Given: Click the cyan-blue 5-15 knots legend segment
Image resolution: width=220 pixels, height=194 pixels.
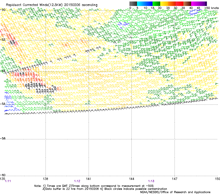Looking at the screenshot, I should point(145,4).
